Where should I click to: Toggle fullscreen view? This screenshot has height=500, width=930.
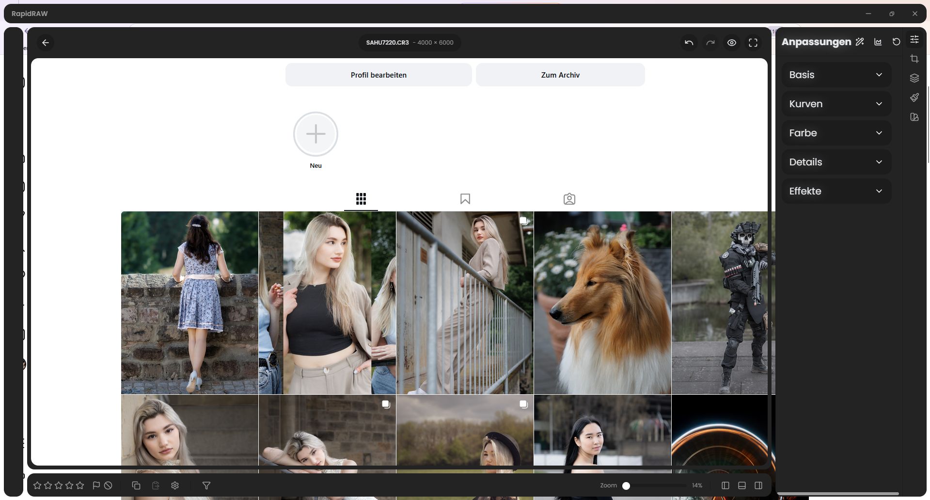753,43
